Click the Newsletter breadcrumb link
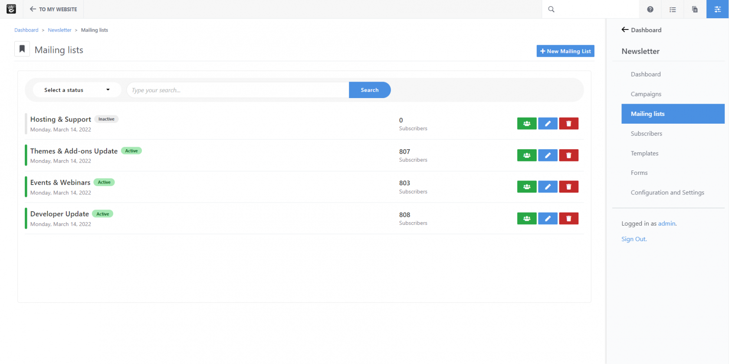729x364 pixels. coord(59,30)
